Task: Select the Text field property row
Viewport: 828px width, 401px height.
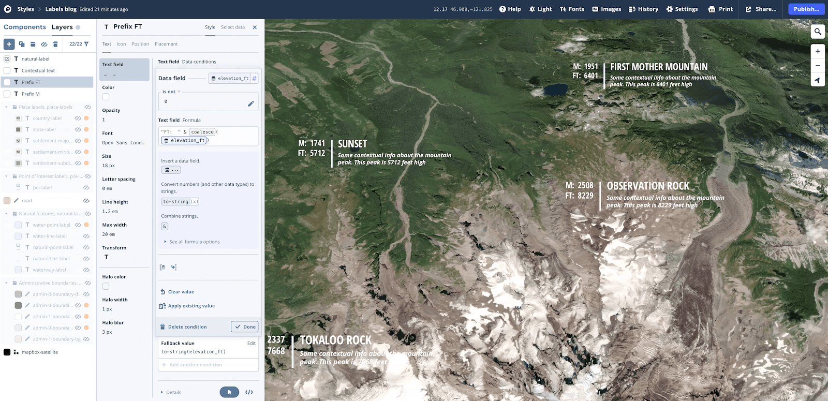Action: [x=124, y=69]
